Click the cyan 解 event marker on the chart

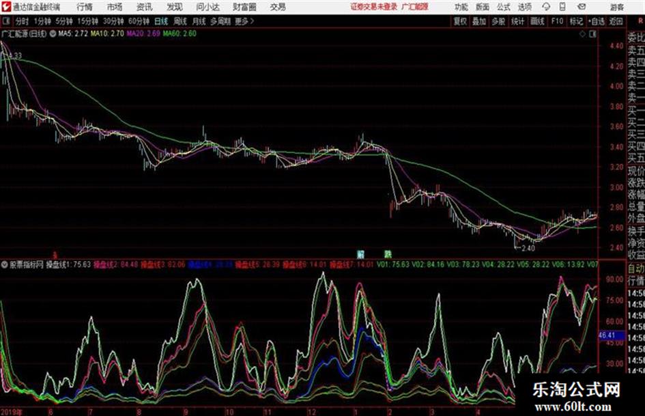pos(361,253)
